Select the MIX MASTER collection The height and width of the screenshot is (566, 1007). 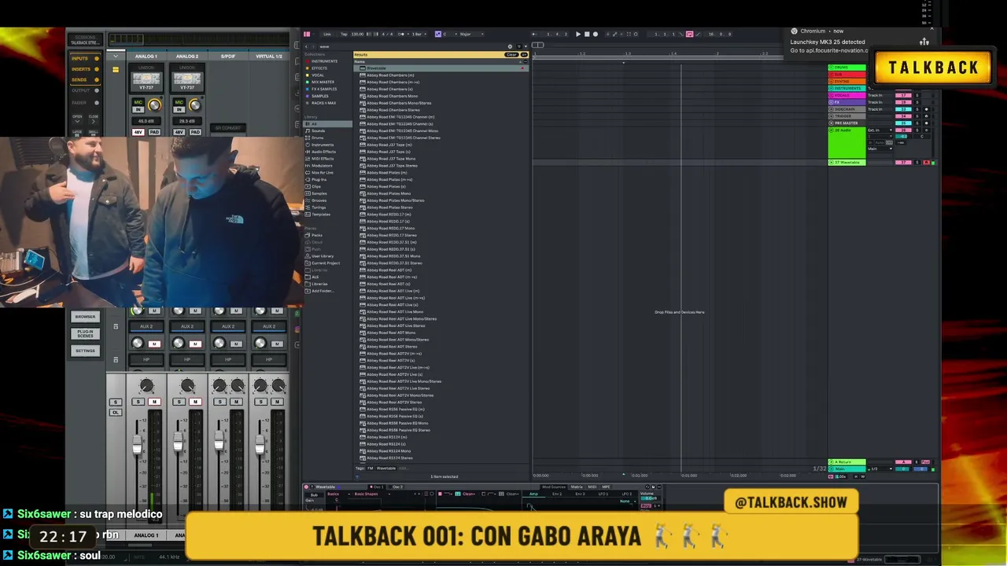pyautogui.click(x=323, y=82)
